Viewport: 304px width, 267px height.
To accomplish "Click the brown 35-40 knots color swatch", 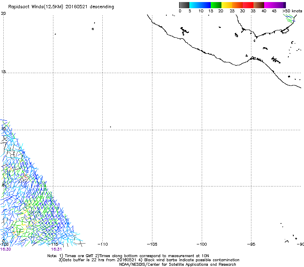I will click(259, 5).
